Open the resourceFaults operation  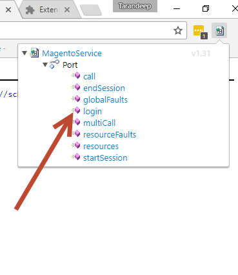110,134
